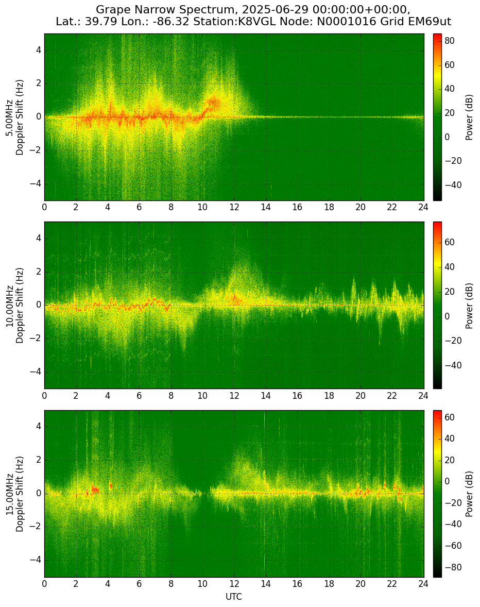480x607 pixels.
Task: Click the 12 UTC tick on the 5MHz plot
Action: 234,207
